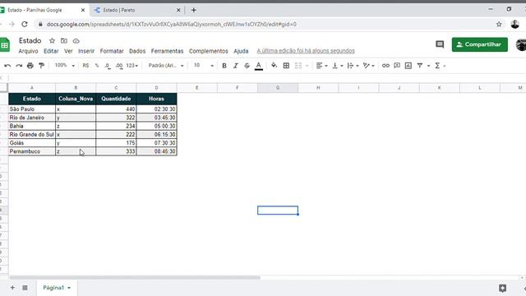The image size is (526, 296).
Task: Open comment history icon
Action: [x=440, y=44]
